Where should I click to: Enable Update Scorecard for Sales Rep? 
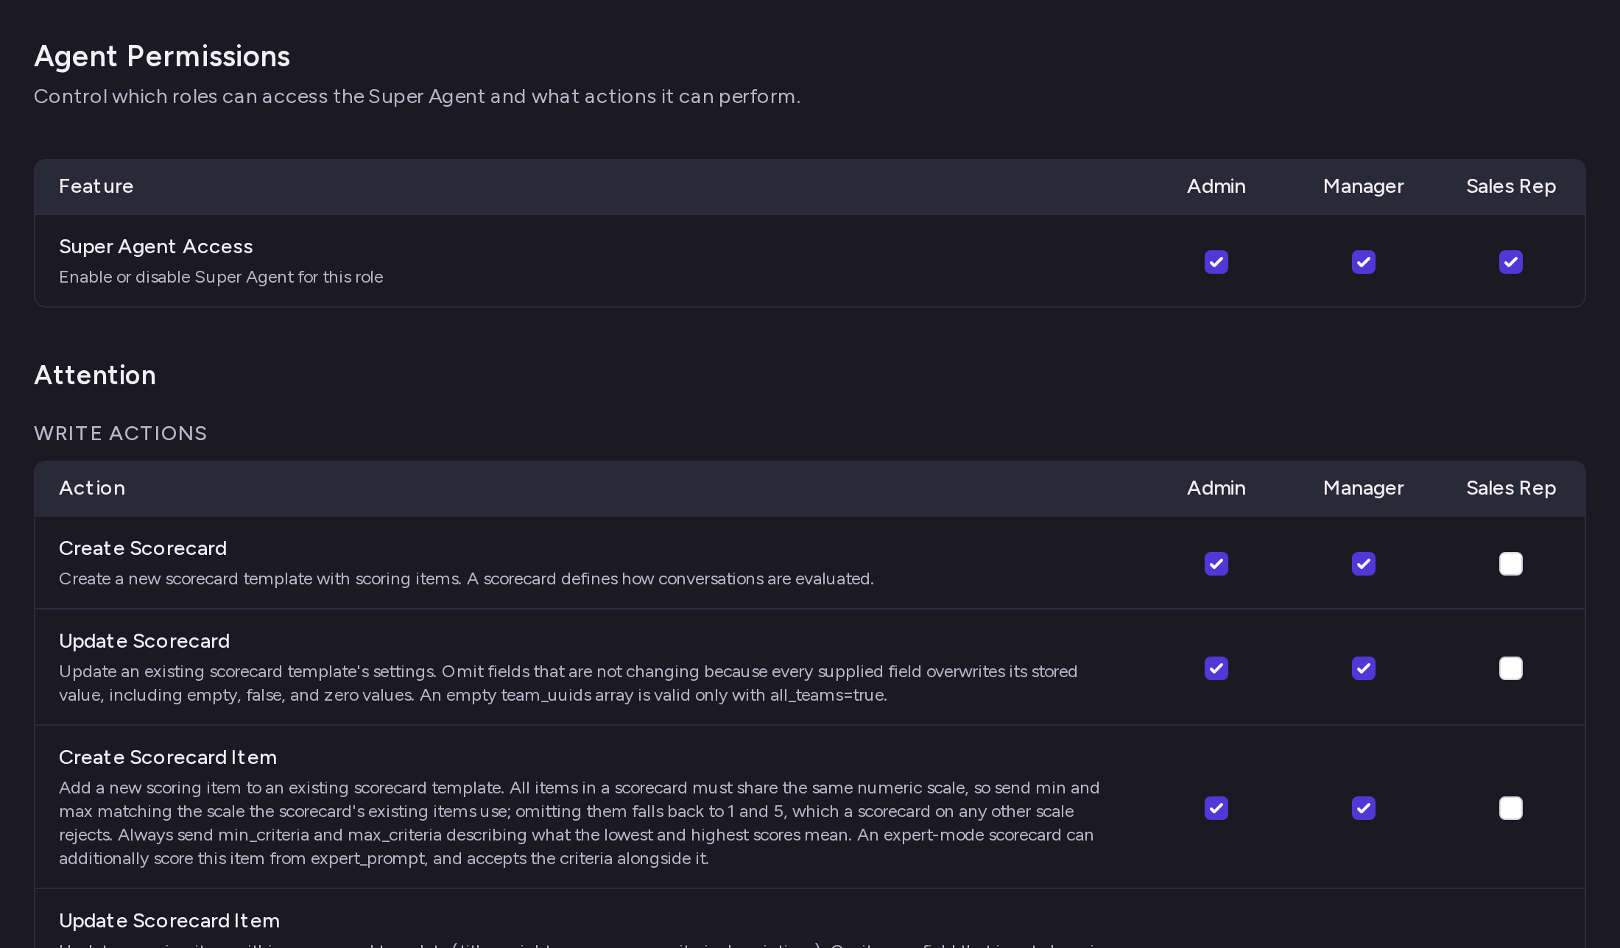coord(1511,668)
